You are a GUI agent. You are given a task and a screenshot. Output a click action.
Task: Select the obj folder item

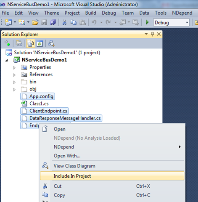click(33, 89)
